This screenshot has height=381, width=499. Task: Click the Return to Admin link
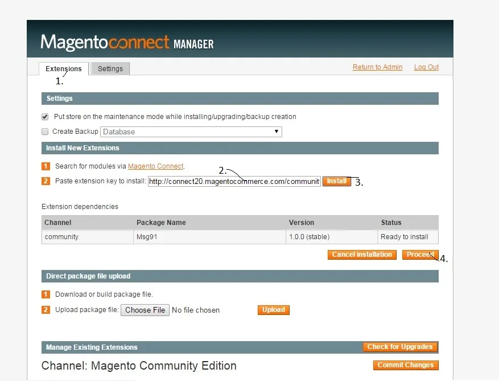[x=377, y=67]
